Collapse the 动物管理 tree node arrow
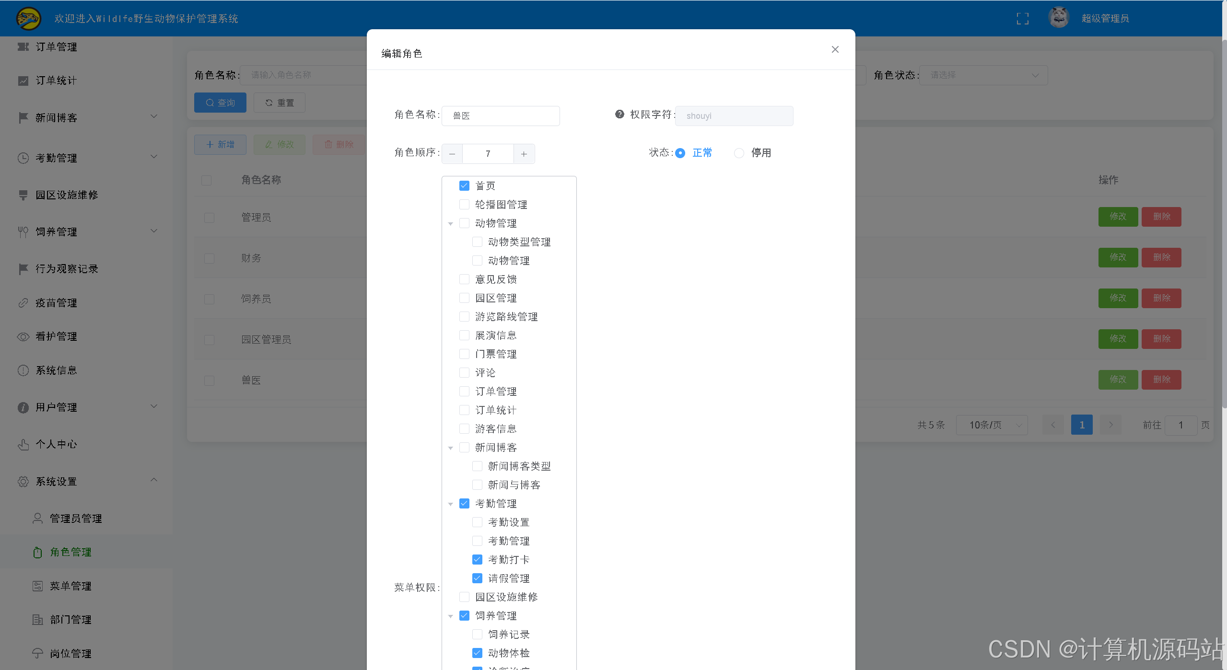Screen dimensions: 1227x670 pyautogui.click(x=451, y=224)
